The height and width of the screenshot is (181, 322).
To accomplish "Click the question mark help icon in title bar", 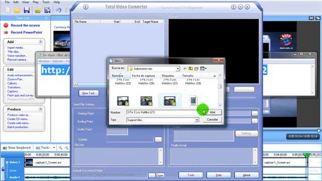I will pyautogui.click(x=233, y=7).
